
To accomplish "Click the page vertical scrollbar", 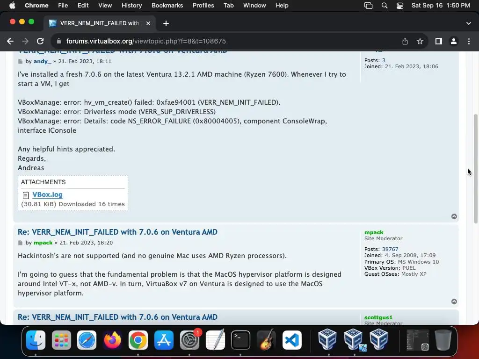I will (475, 169).
